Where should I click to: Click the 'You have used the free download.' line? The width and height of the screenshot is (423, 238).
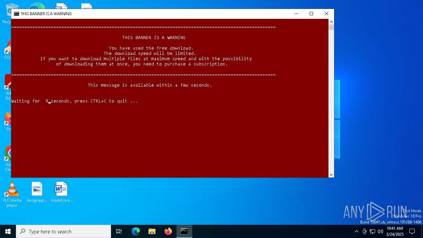pyautogui.click(x=151, y=48)
